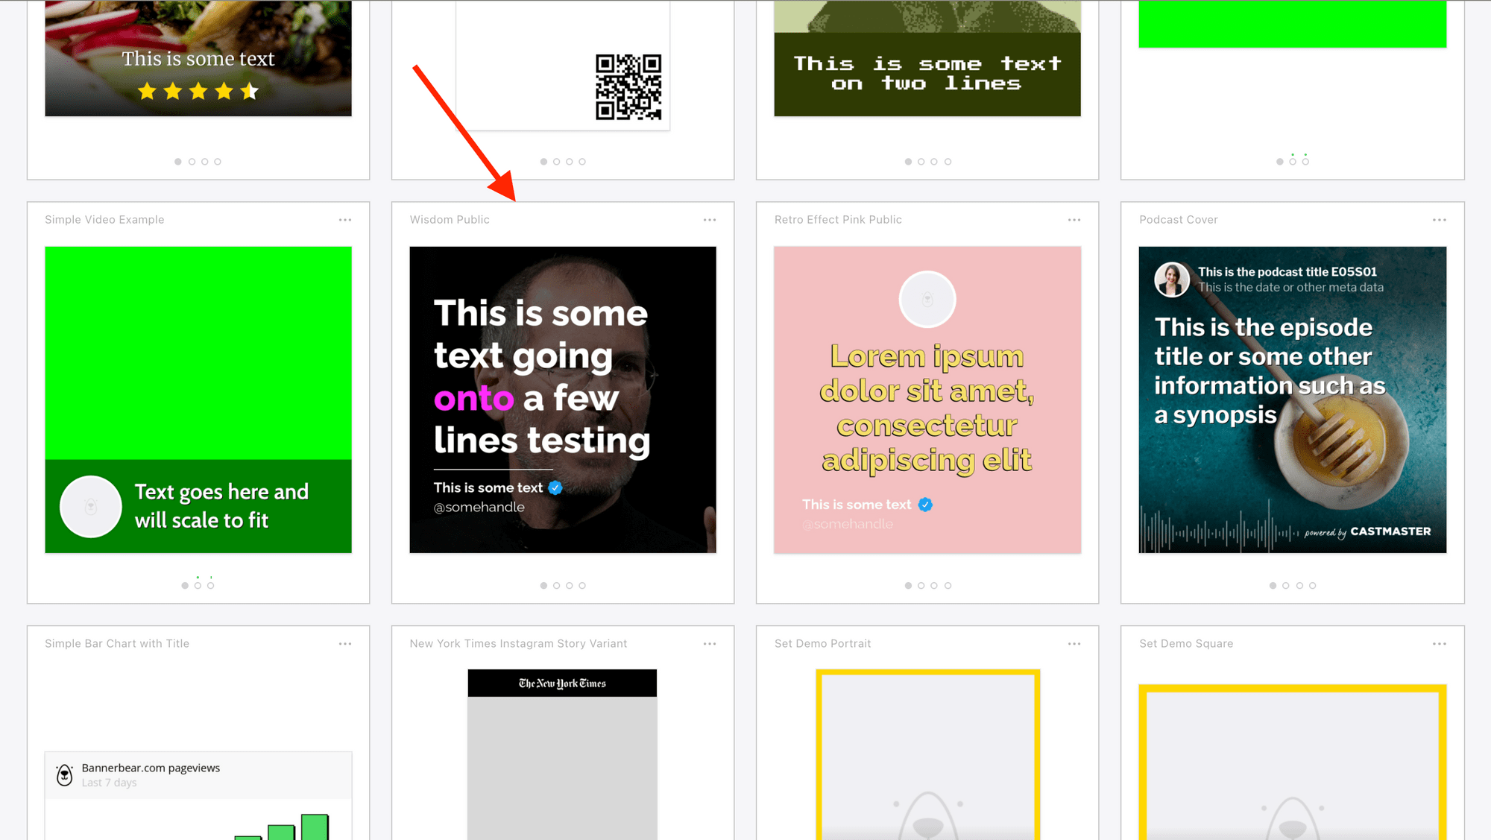The image size is (1491, 840).
Task: Open the ellipsis menu on Podcast Cover card
Action: tap(1439, 220)
